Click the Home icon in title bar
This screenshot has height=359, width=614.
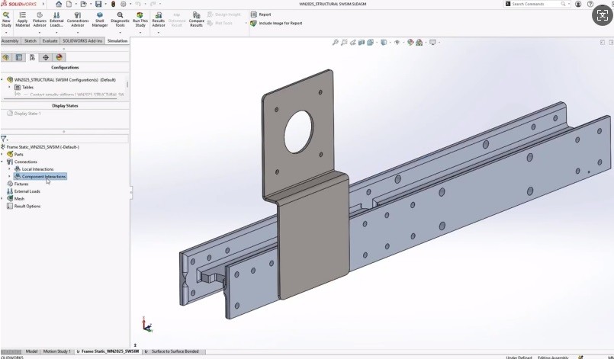[58, 4]
